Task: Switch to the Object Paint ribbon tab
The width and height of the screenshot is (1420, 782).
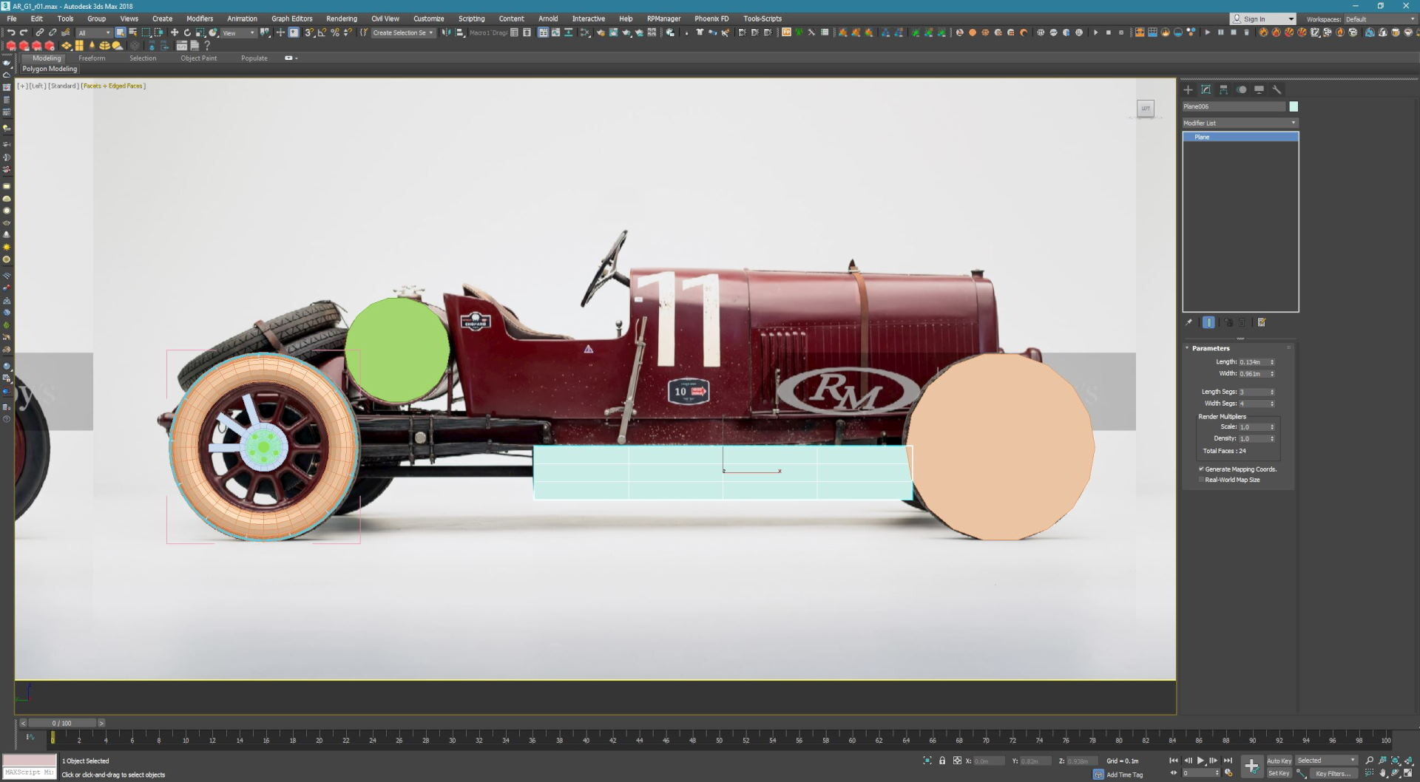Action: pyautogui.click(x=199, y=58)
